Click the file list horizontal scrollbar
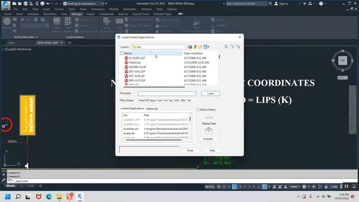The width and height of the screenshot is (359, 202). pos(154,87)
